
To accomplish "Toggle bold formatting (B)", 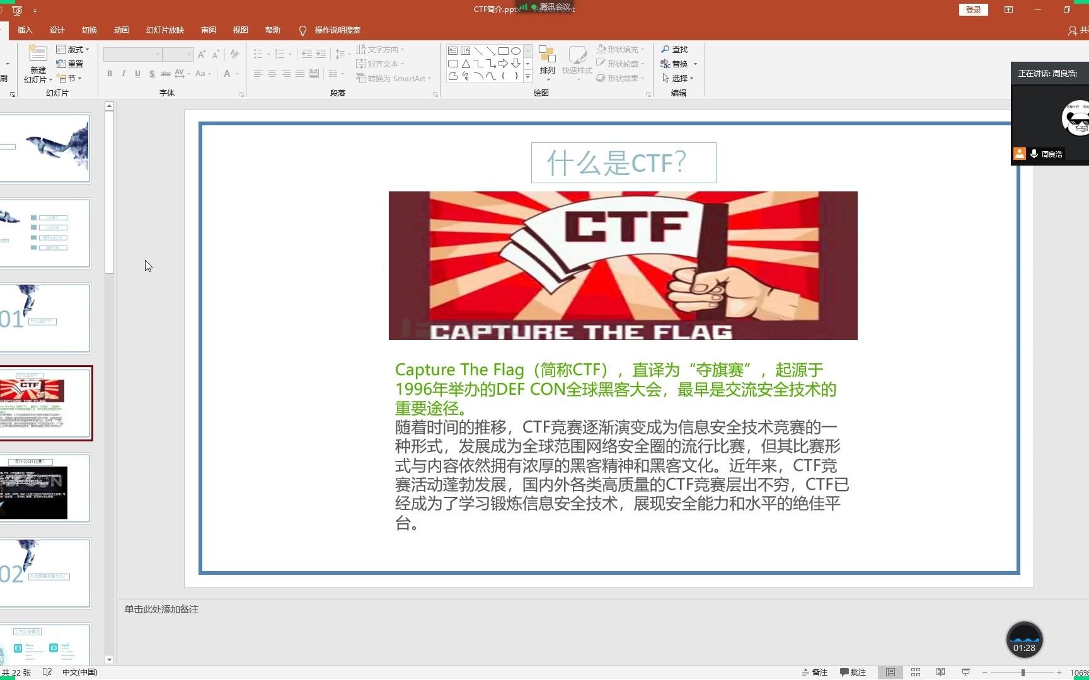I will (x=110, y=74).
